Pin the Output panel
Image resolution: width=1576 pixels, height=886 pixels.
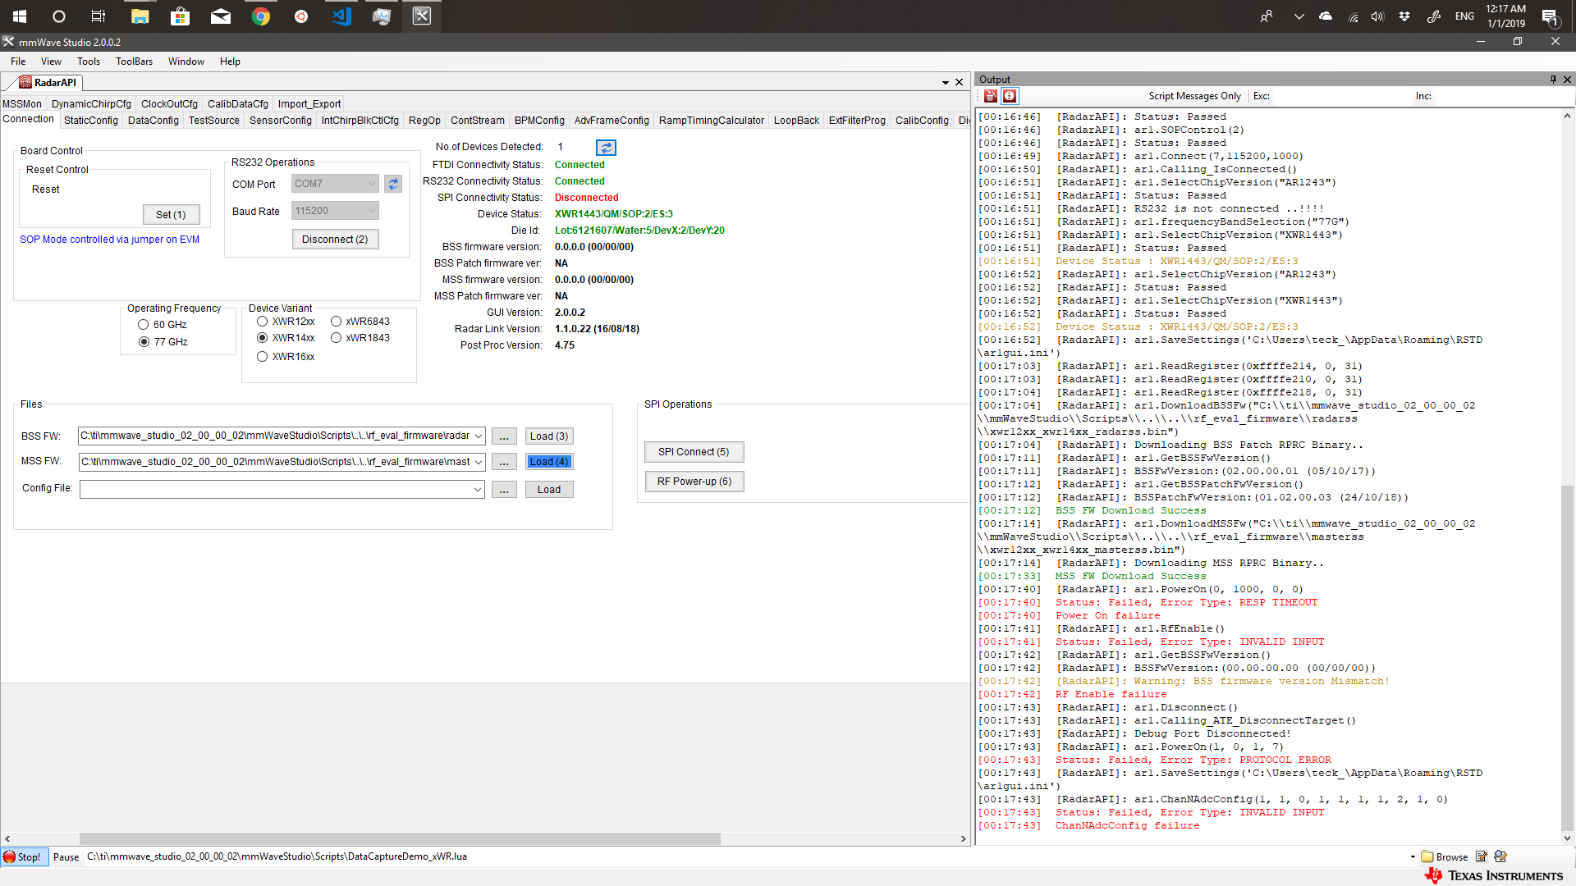1553,80
